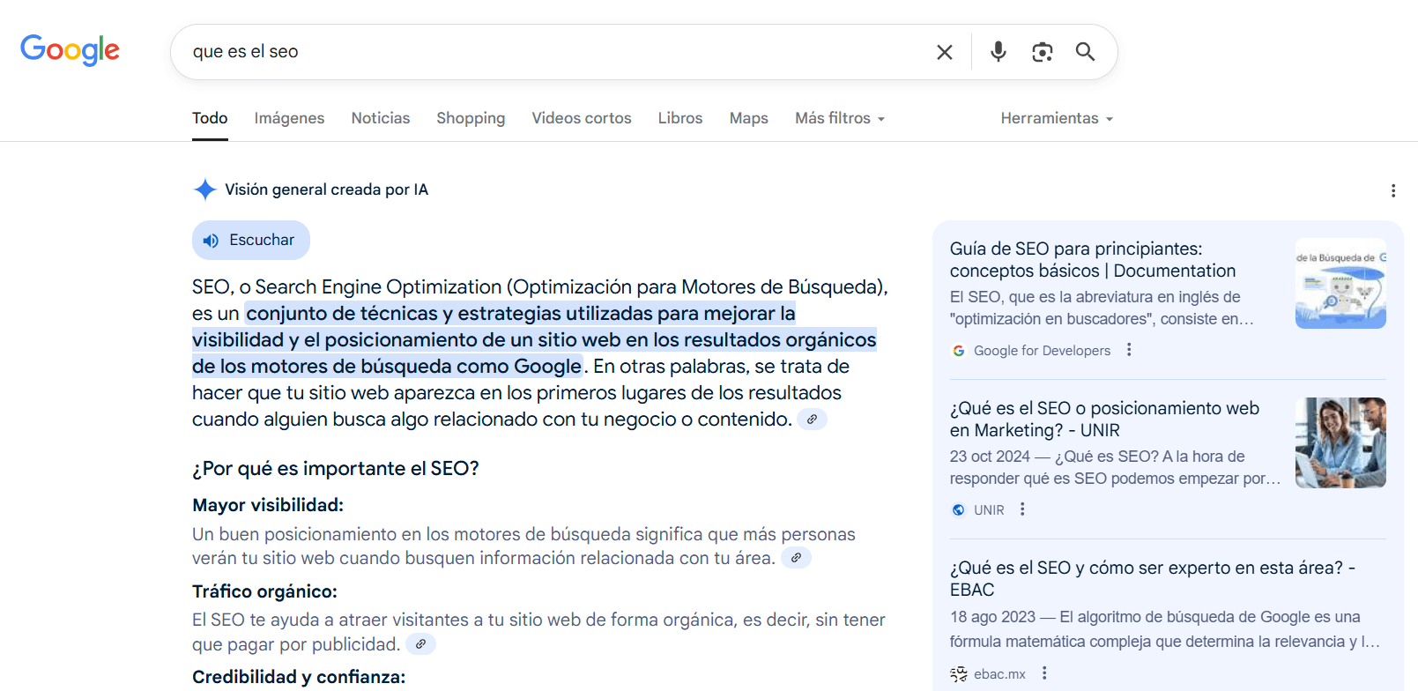The height and width of the screenshot is (691, 1418).
Task: Click the AI overview sparkle icon
Action: [x=205, y=189]
